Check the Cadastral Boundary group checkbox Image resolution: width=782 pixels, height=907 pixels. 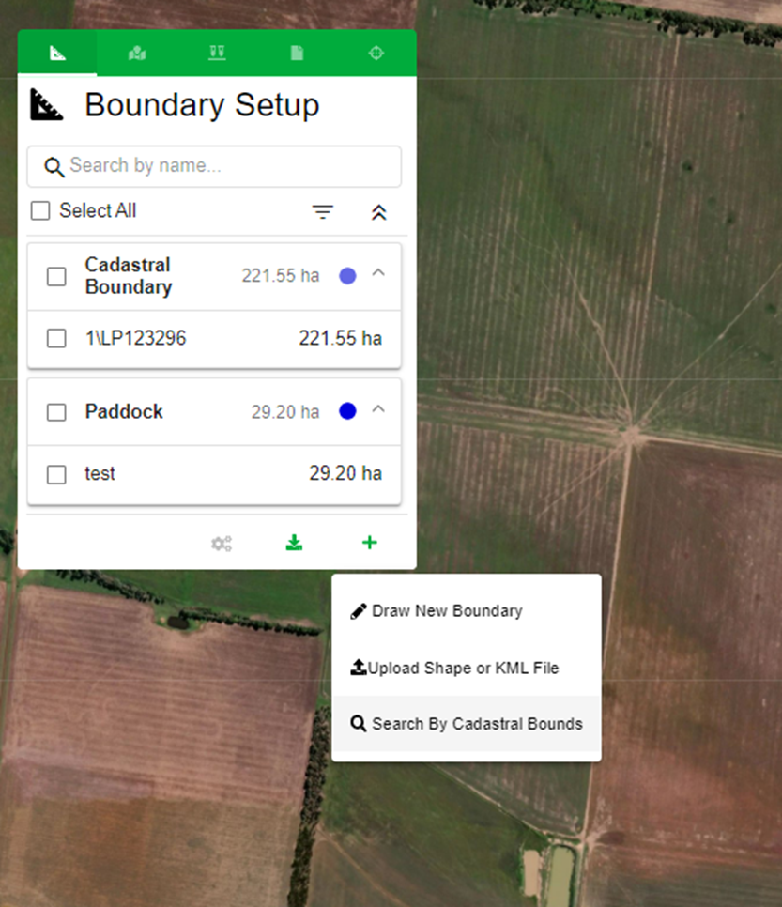[56, 276]
